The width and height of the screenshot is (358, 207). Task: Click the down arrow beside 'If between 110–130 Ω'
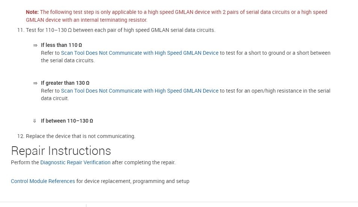click(35, 121)
